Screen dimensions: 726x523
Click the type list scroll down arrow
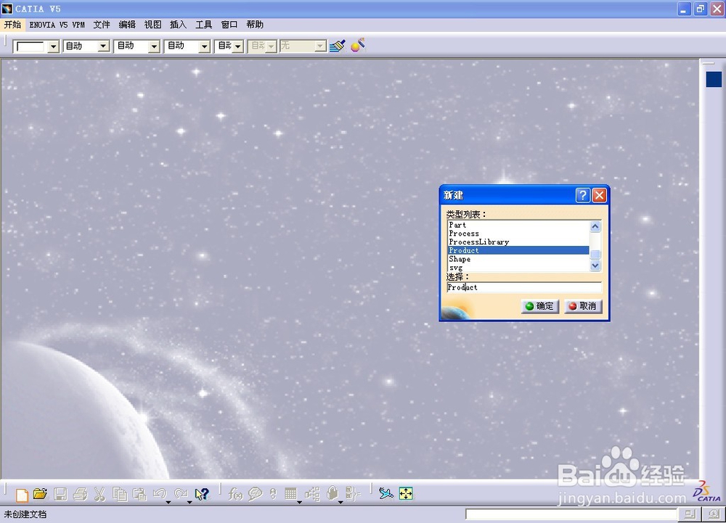pos(595,265)
